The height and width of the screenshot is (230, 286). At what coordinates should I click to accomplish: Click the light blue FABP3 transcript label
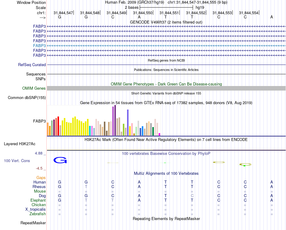39,46
